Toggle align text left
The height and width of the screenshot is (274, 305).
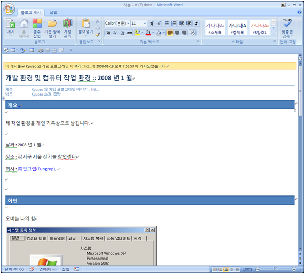point(170,33)
